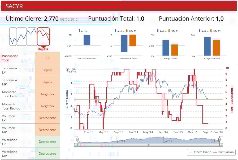Toggle Accion legend in Var. Volumen Mes chart
This screenshot has height=160, width=238.
click(x=84, y=31)
